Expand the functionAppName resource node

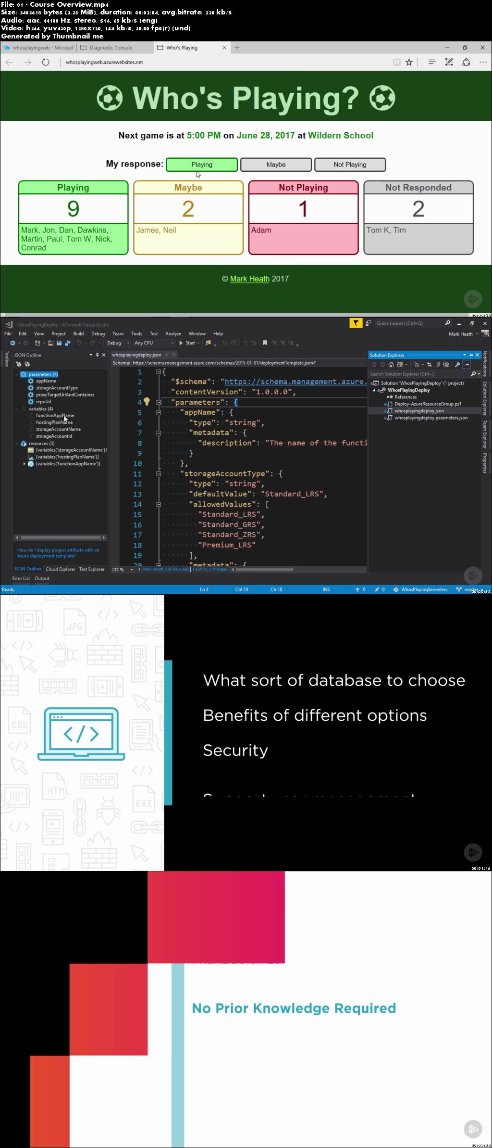[24, 464]
